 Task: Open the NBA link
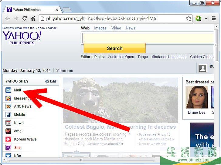tap(18, 156)
